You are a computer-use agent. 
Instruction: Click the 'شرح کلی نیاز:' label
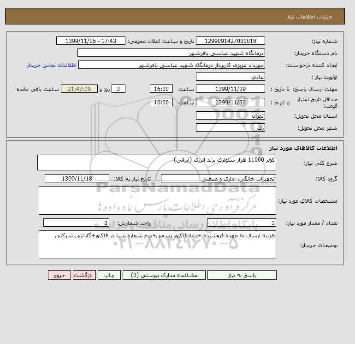click(321, 163)
